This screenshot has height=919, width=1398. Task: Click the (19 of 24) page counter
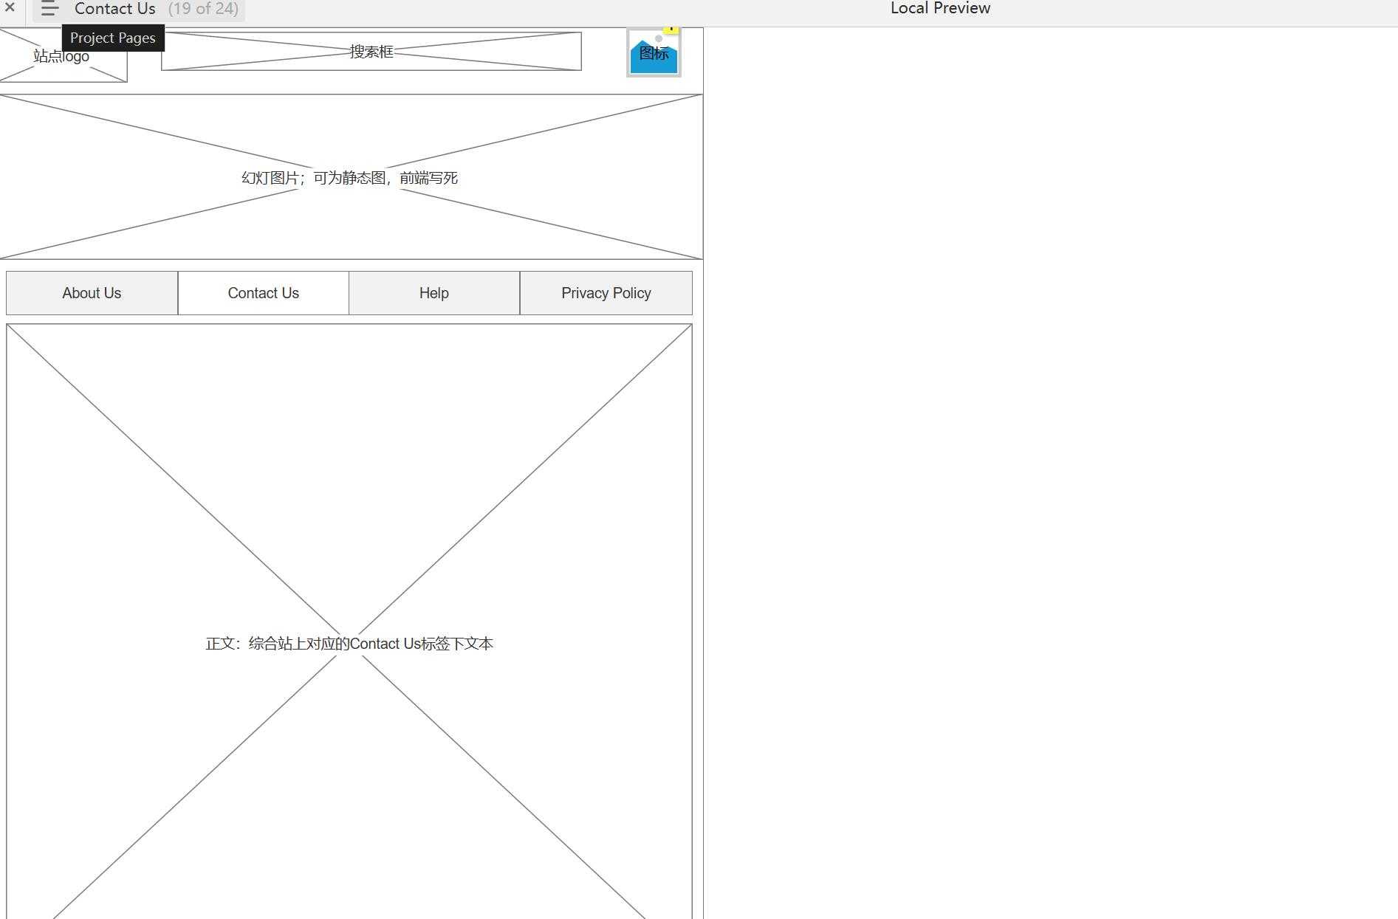tap(203, 9)
